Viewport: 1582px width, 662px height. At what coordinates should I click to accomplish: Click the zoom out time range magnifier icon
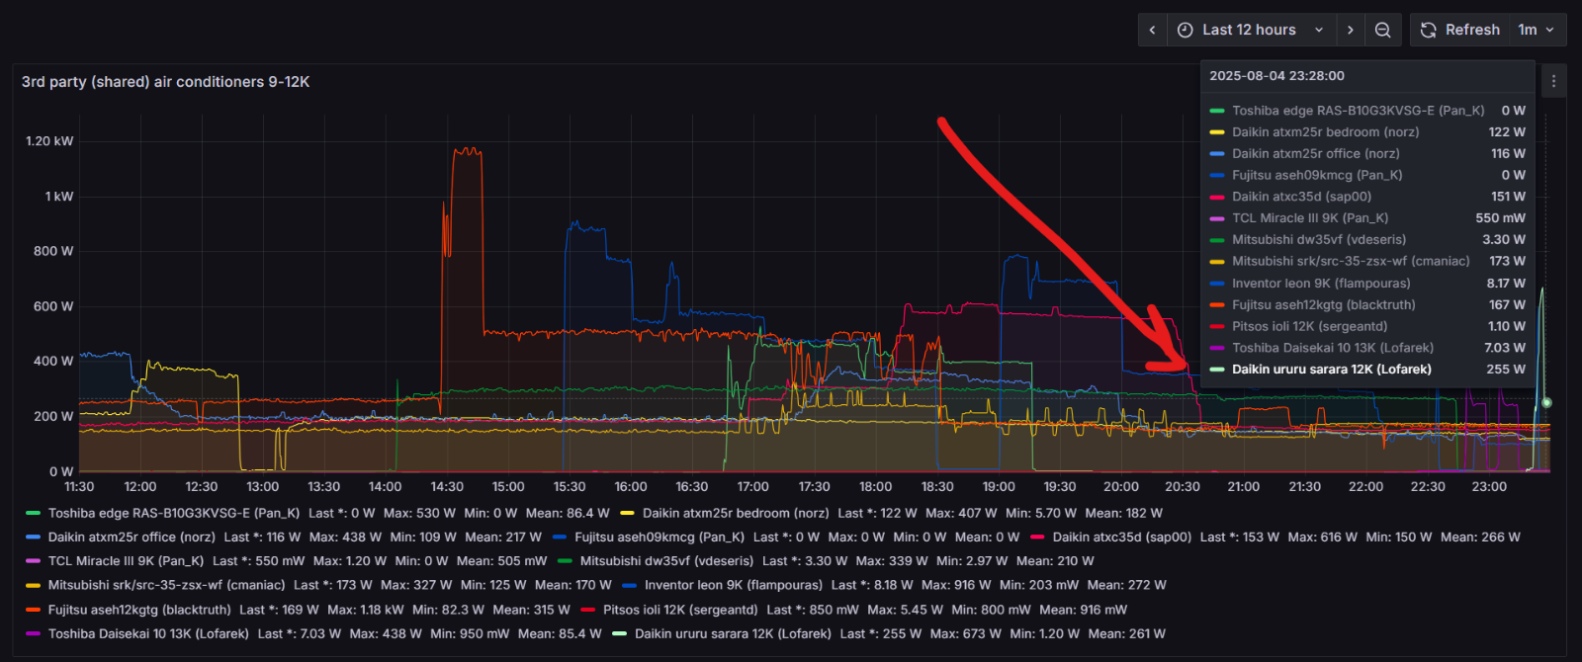coord(1383,30)
